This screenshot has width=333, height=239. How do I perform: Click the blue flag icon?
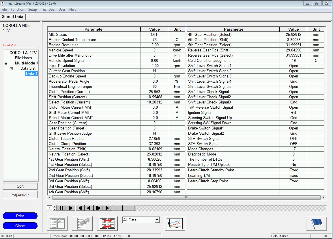click(316, 223)
